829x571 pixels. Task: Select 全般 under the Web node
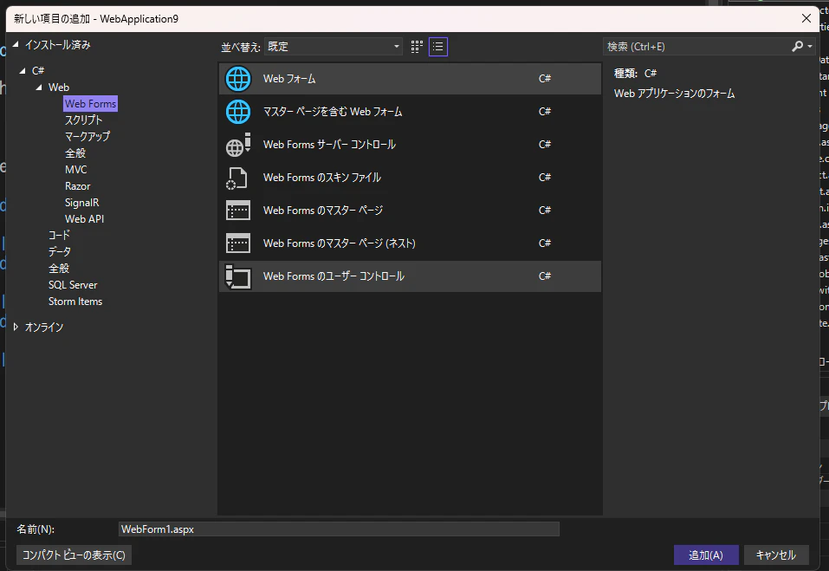[x=75, y=152]
